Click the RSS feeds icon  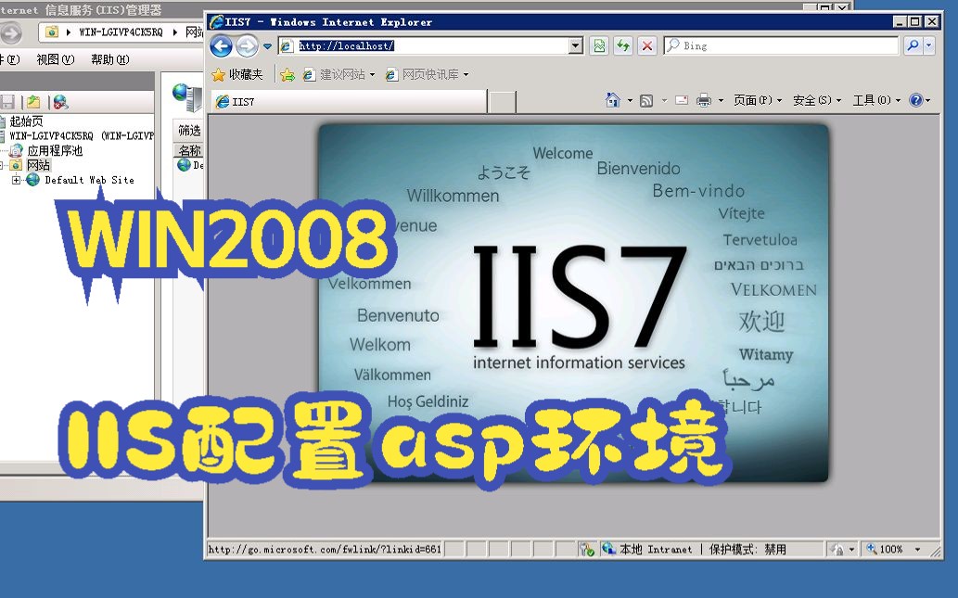(645, 100)
